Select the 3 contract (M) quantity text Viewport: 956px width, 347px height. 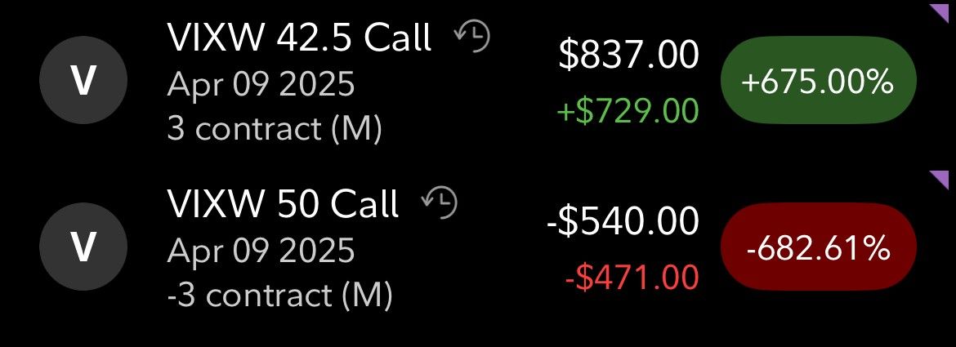click(275, 129)
